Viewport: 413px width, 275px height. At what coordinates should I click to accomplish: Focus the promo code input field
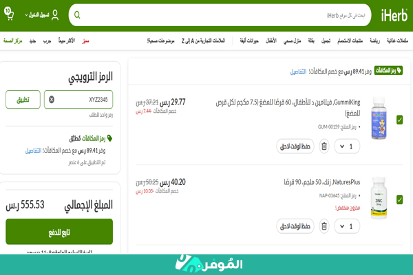point(78,100)
